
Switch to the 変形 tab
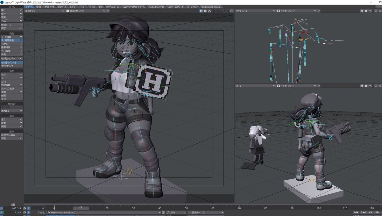coord(38,7)
